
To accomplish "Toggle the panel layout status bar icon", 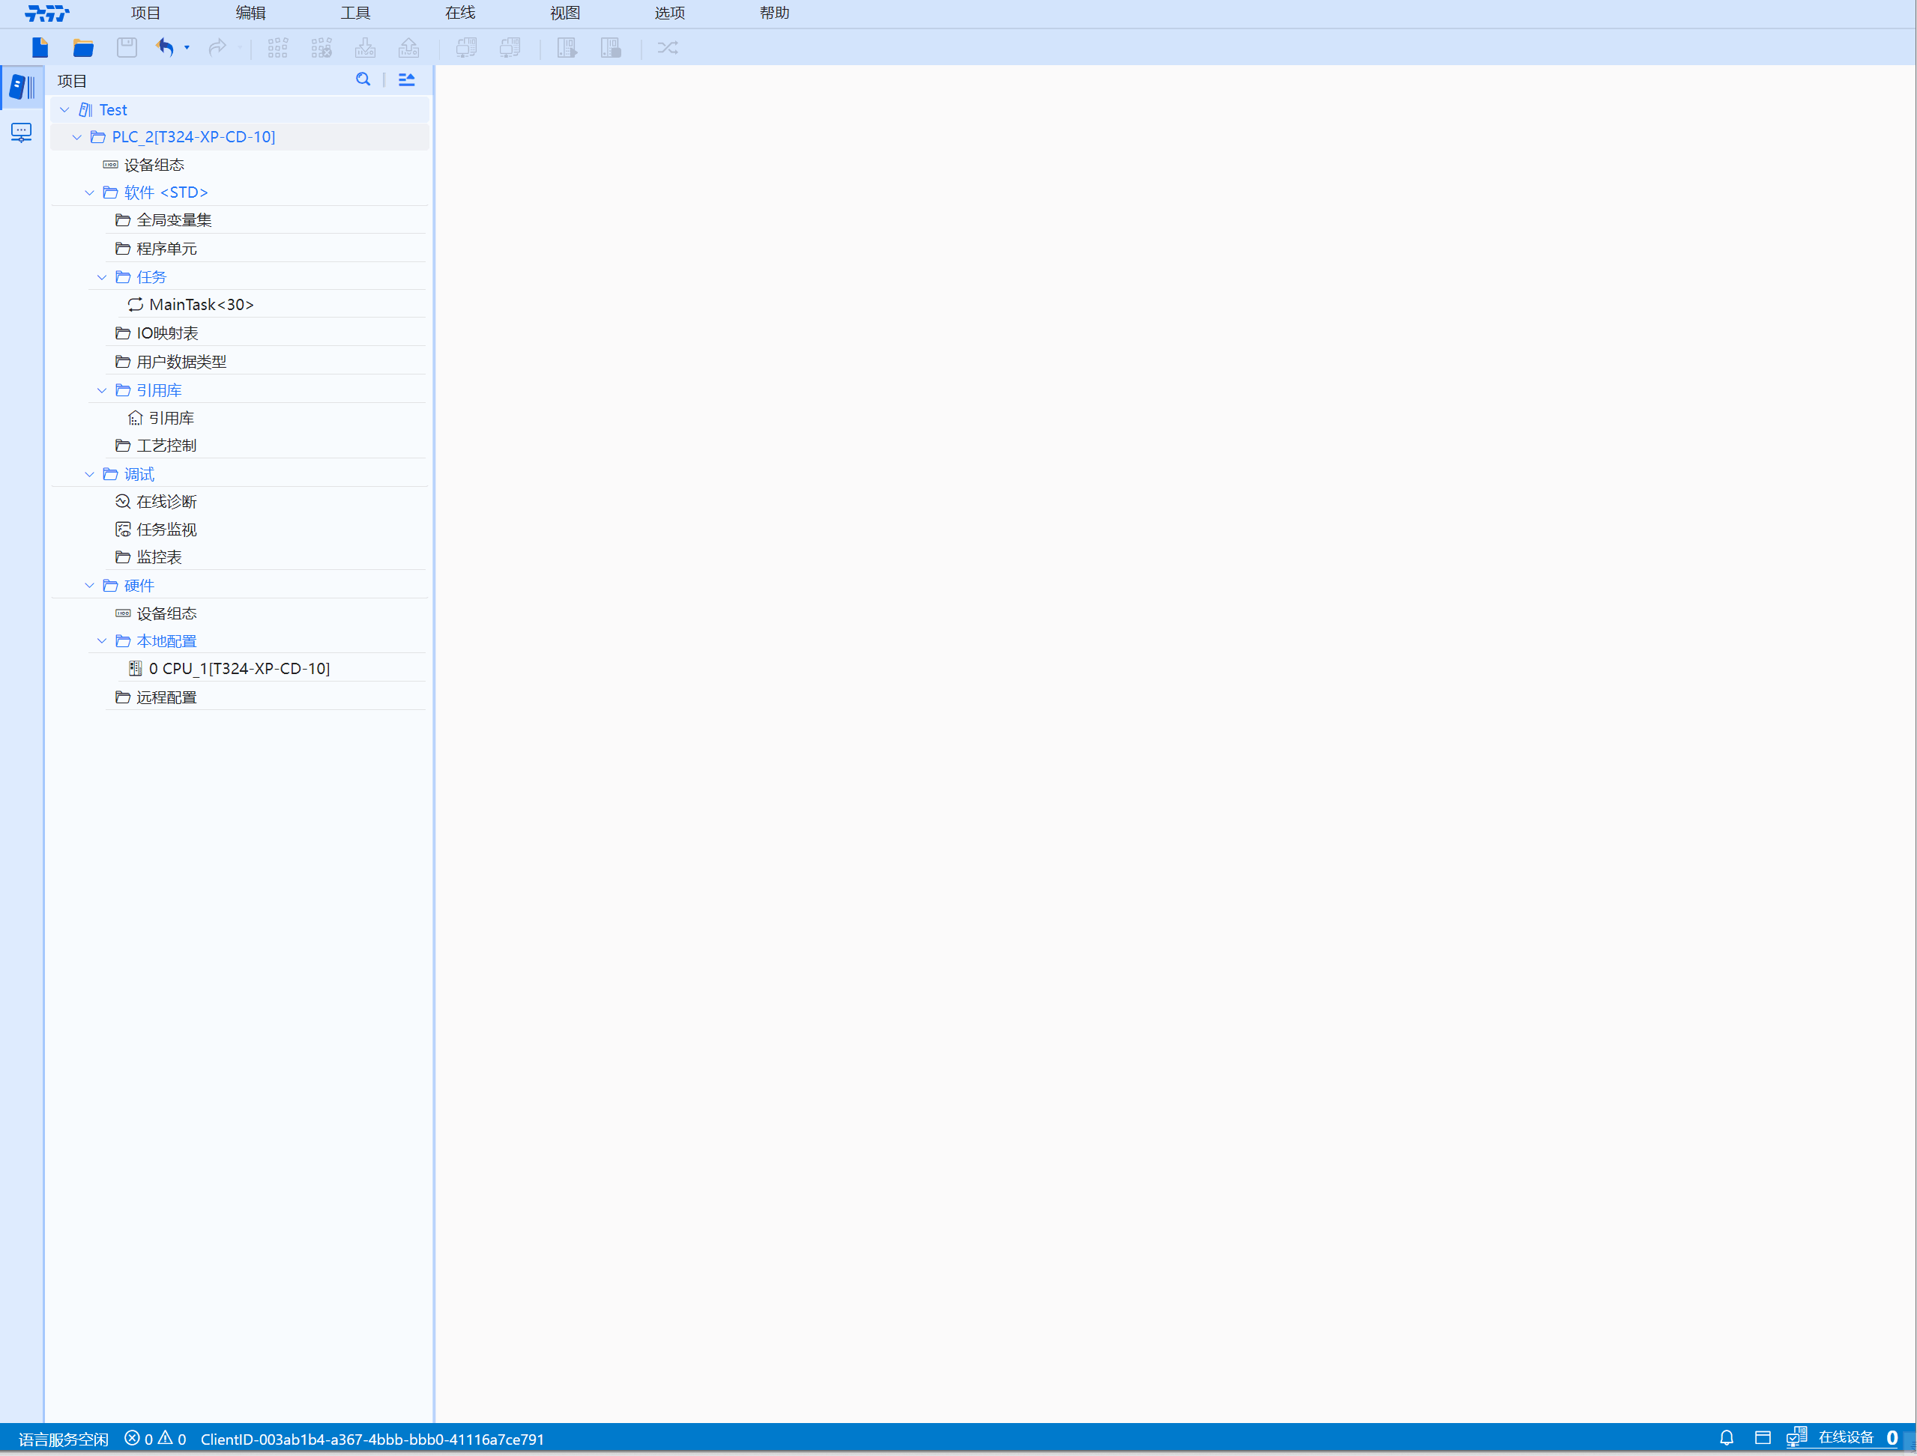I will click(x=1763, y=1438).
